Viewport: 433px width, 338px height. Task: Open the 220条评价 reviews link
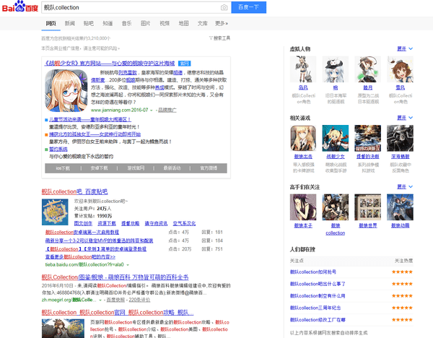coord(139,300)
